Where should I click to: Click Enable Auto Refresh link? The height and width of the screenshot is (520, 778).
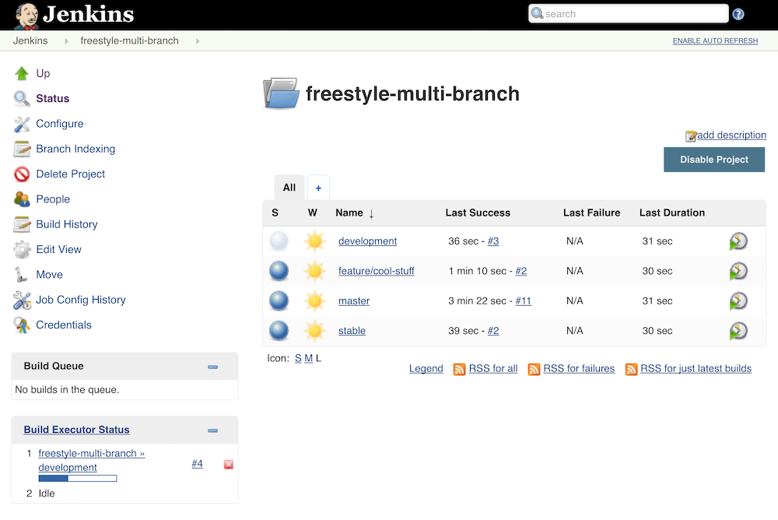(x=715, y=40)
